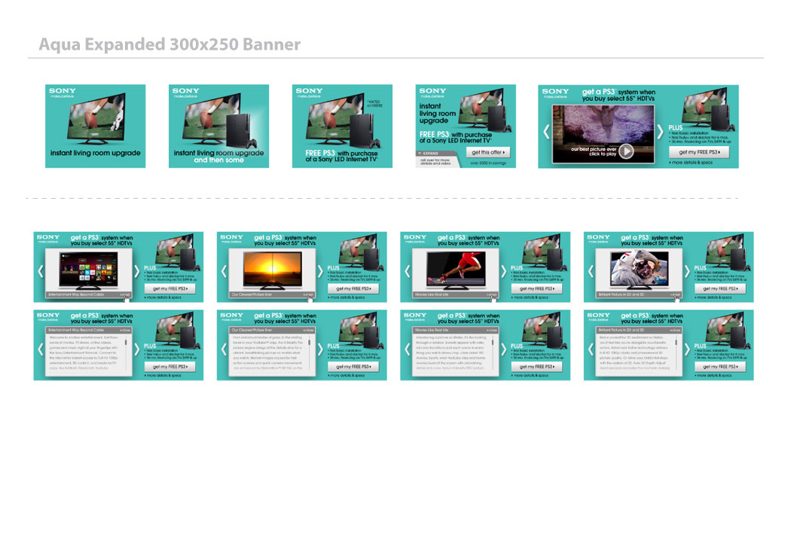
Task: Click previous arrow in Our Clearest Picture Ever slide
Action: click(224, 271)
